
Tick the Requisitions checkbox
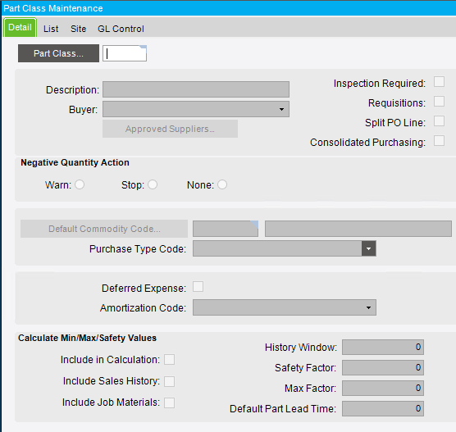click(x=439, y=102)
